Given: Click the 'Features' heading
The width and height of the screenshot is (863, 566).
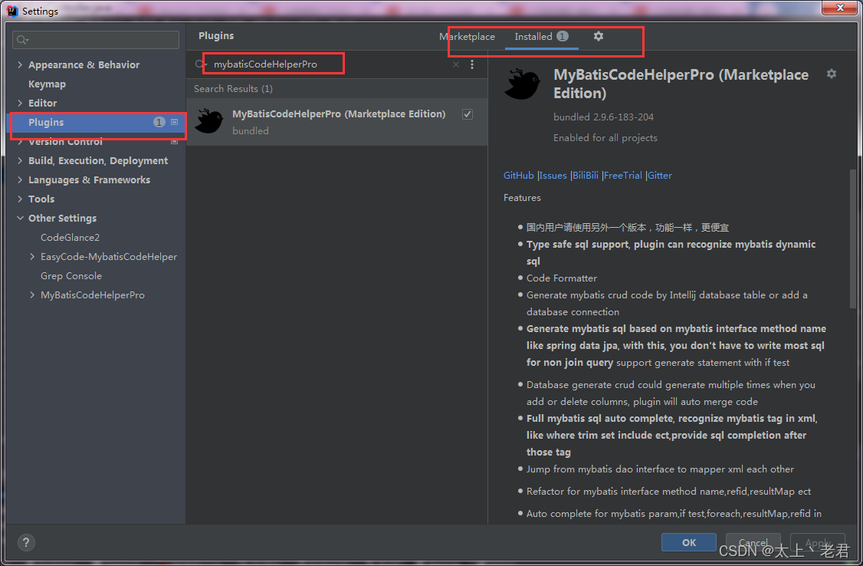Looking at the screenshot, I should [x=522, y=198].
